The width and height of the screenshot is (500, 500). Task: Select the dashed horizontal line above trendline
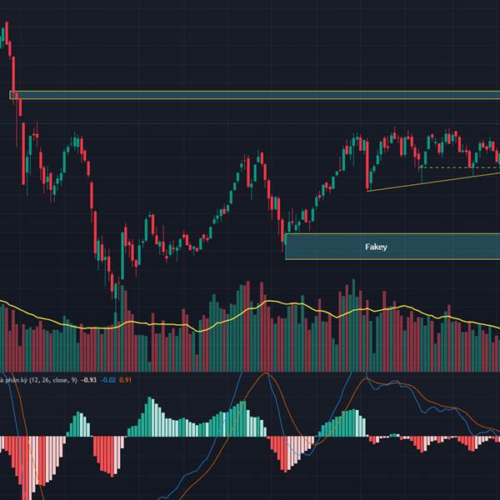[x=459, y=167]
